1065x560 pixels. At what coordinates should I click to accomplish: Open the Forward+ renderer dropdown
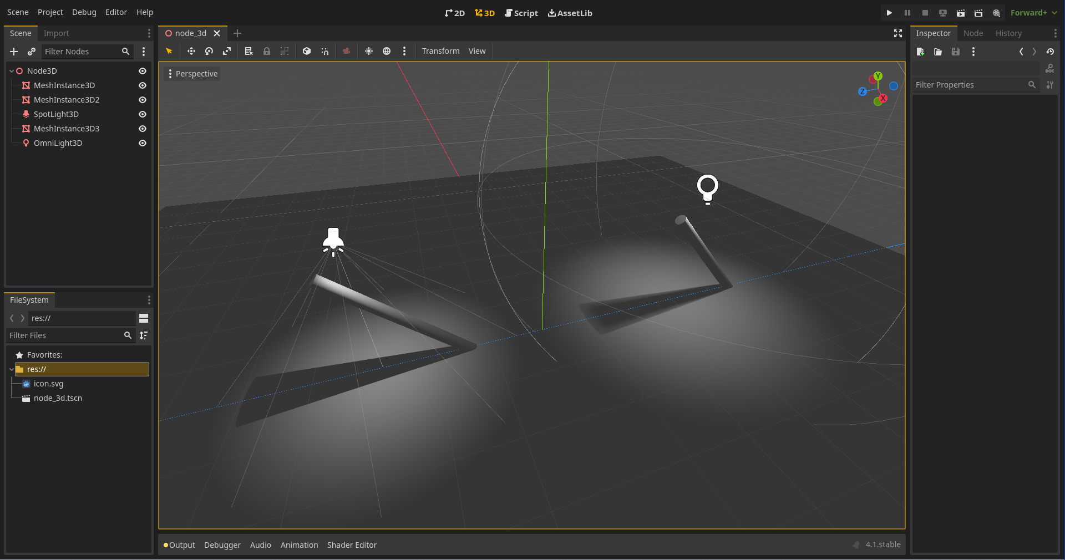1032,12
